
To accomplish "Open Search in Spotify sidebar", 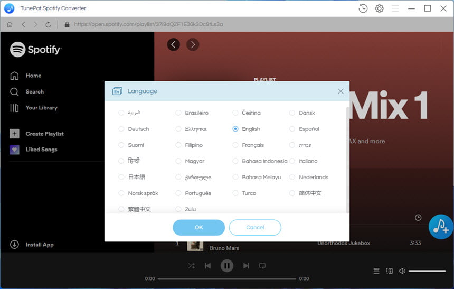I will point(27,91).
